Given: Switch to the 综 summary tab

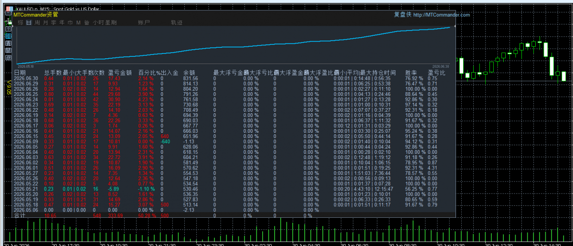Looking at the screenshot, I should point(21,22).
